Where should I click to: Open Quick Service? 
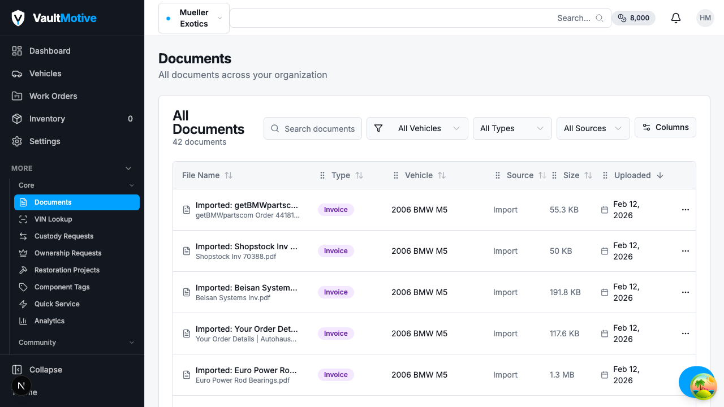click(77, 304)
